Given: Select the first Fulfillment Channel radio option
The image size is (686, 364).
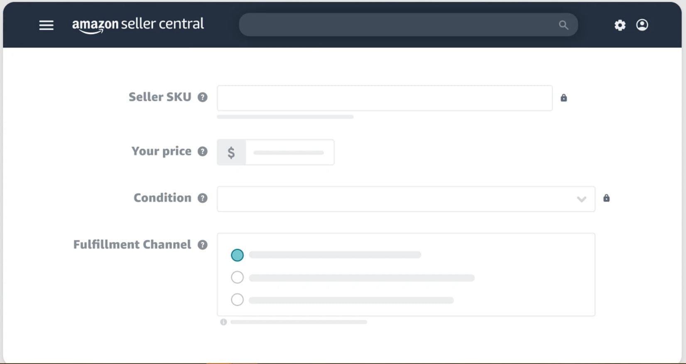Looking at the screenshot, I should point(237,255).
